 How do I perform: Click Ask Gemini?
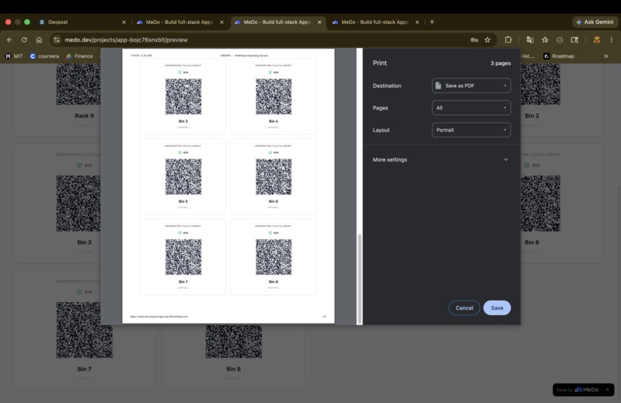596,22
